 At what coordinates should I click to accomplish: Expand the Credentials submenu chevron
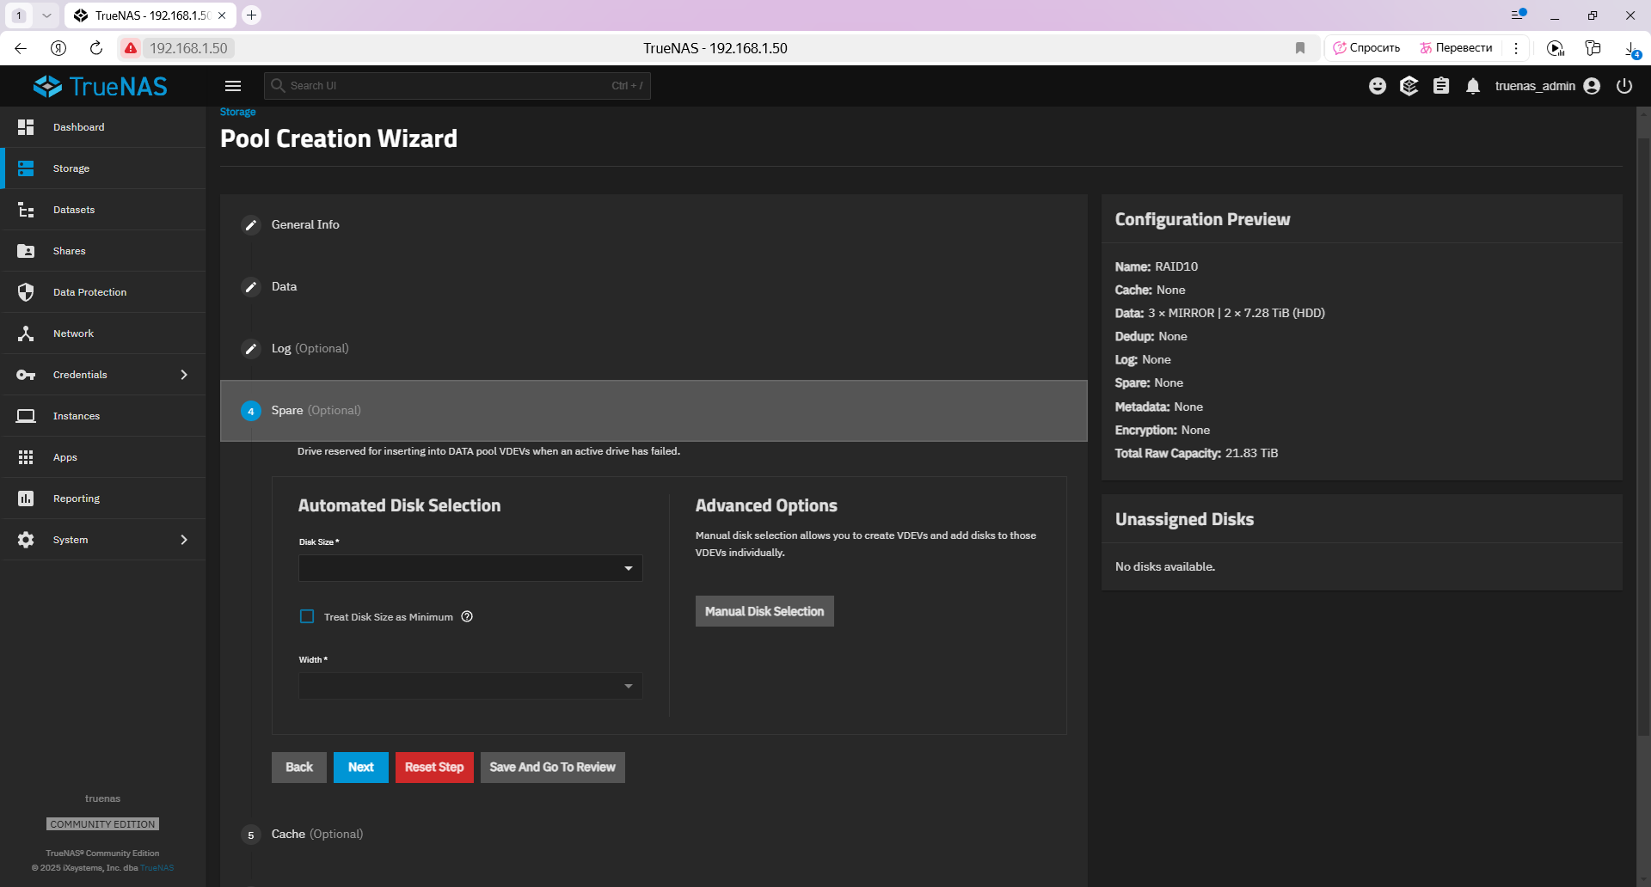pos(184,375)
